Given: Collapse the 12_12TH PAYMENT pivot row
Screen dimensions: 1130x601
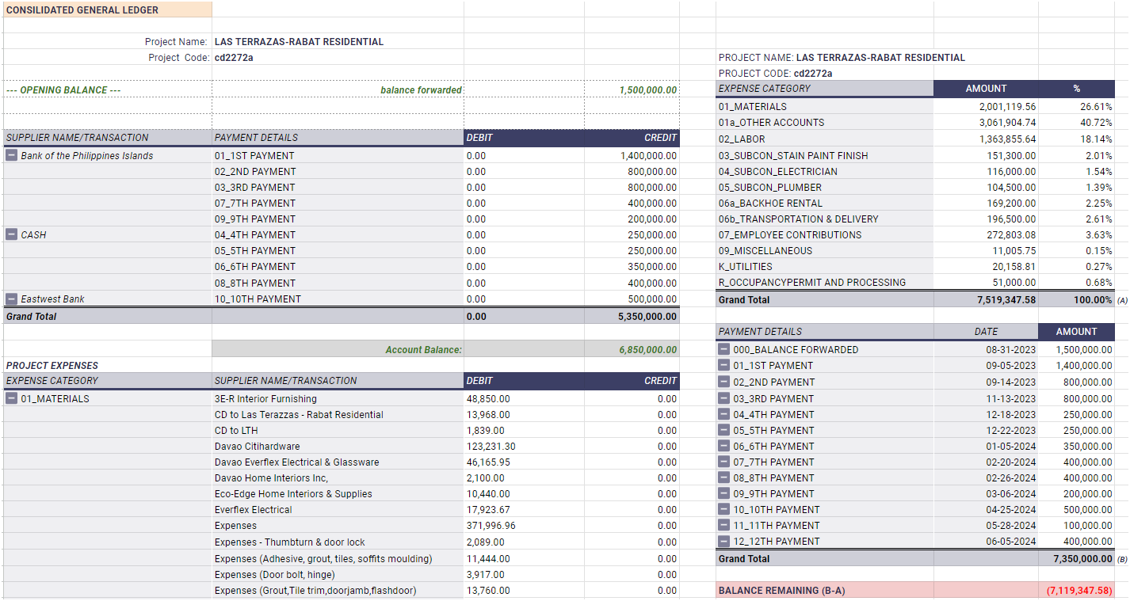Looking at the screenshot, I should click(724, 541).
